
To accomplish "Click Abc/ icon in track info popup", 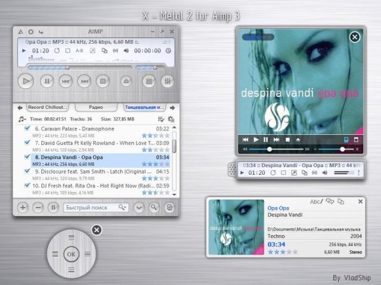I will pyautogui.click(x=316, y=201).
